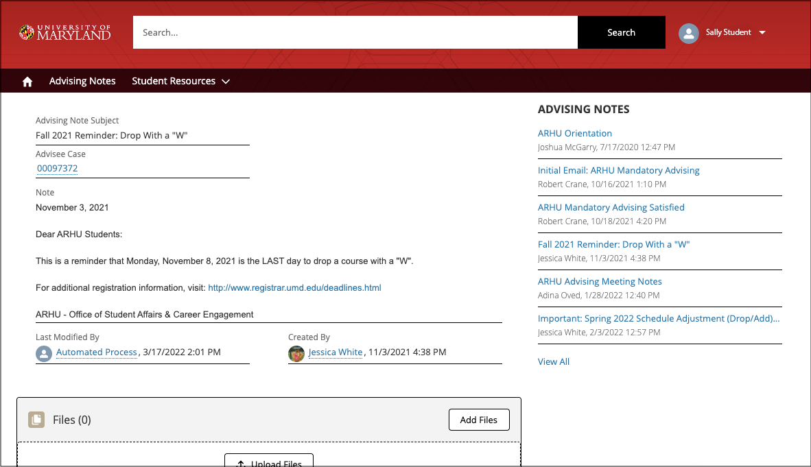The width and height of the screenshot is (811, 467).
Task: Open the ARHU Orientation note
Action: (574, 133)
